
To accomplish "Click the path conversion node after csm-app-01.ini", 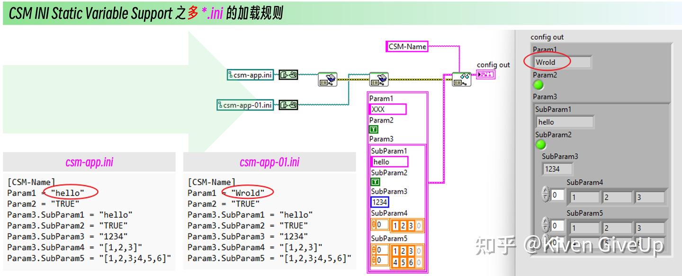I will (x=288, y=105).
